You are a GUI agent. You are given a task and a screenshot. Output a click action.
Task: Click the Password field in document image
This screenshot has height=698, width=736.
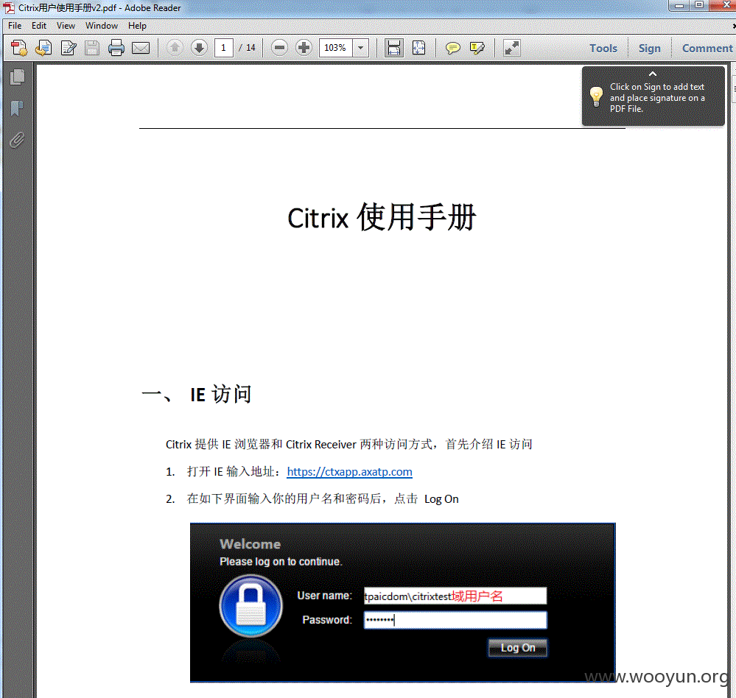coord(455,620)
